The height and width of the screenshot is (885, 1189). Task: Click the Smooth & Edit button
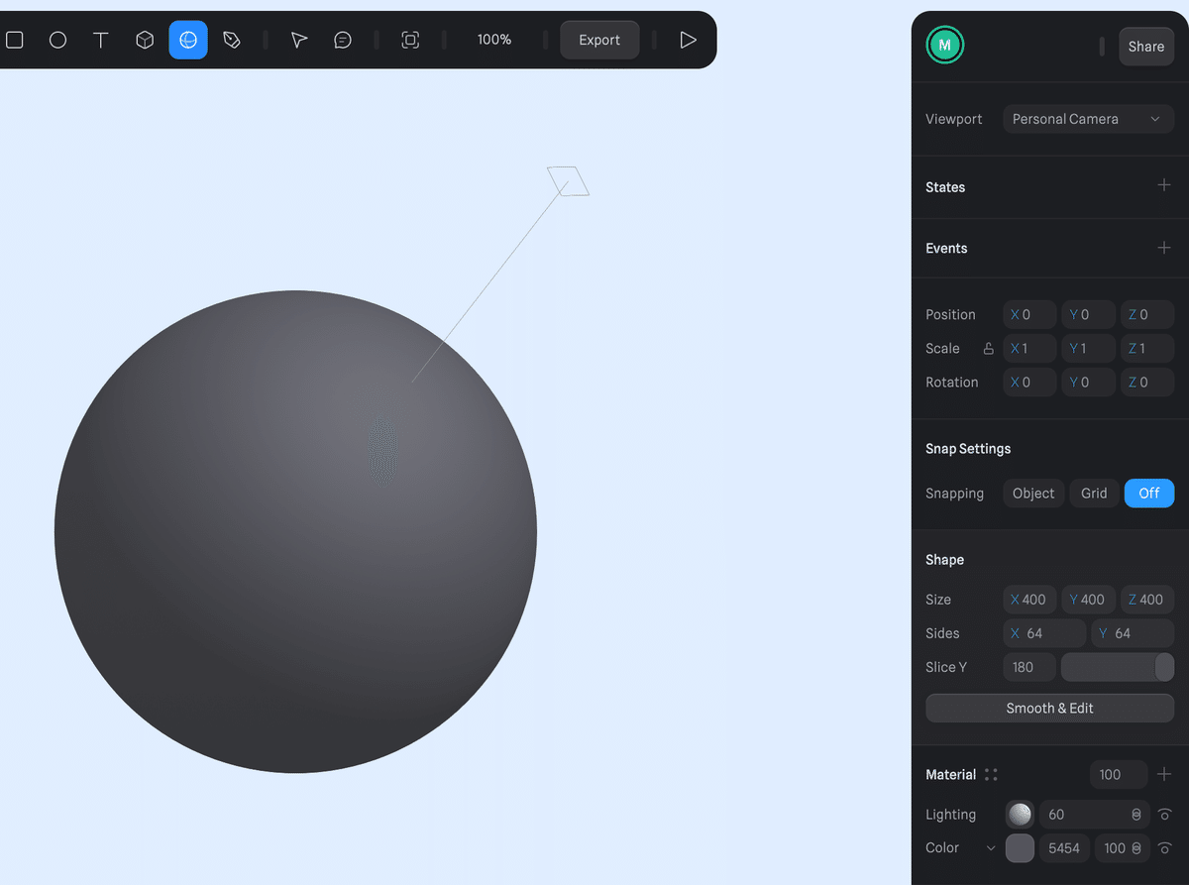tap(1049, 708)
